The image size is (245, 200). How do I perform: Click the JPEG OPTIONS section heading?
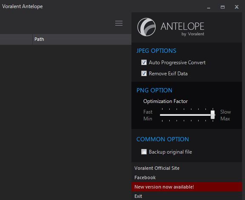point(156,51)
